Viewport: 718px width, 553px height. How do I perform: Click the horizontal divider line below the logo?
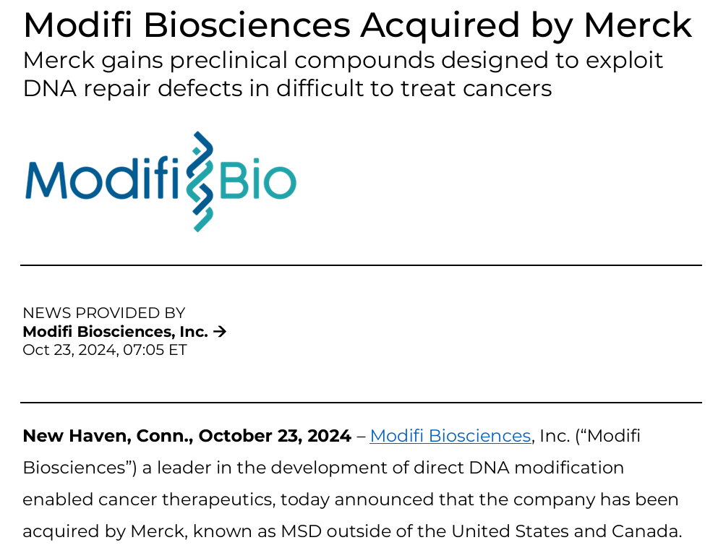click(361, 265)
